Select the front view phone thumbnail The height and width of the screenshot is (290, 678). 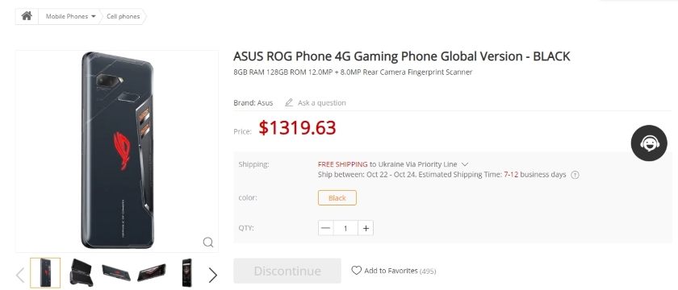point(186,273)
